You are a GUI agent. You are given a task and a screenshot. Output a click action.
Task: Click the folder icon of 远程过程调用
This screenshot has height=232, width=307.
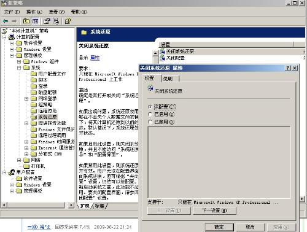34,136
